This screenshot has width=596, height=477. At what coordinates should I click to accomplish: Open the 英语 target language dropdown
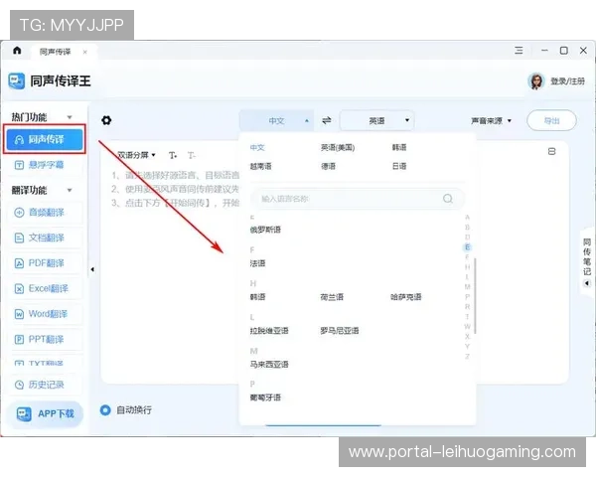(x=376, y=121)
